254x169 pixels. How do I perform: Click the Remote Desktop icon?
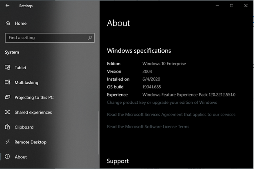pos(7,142)
